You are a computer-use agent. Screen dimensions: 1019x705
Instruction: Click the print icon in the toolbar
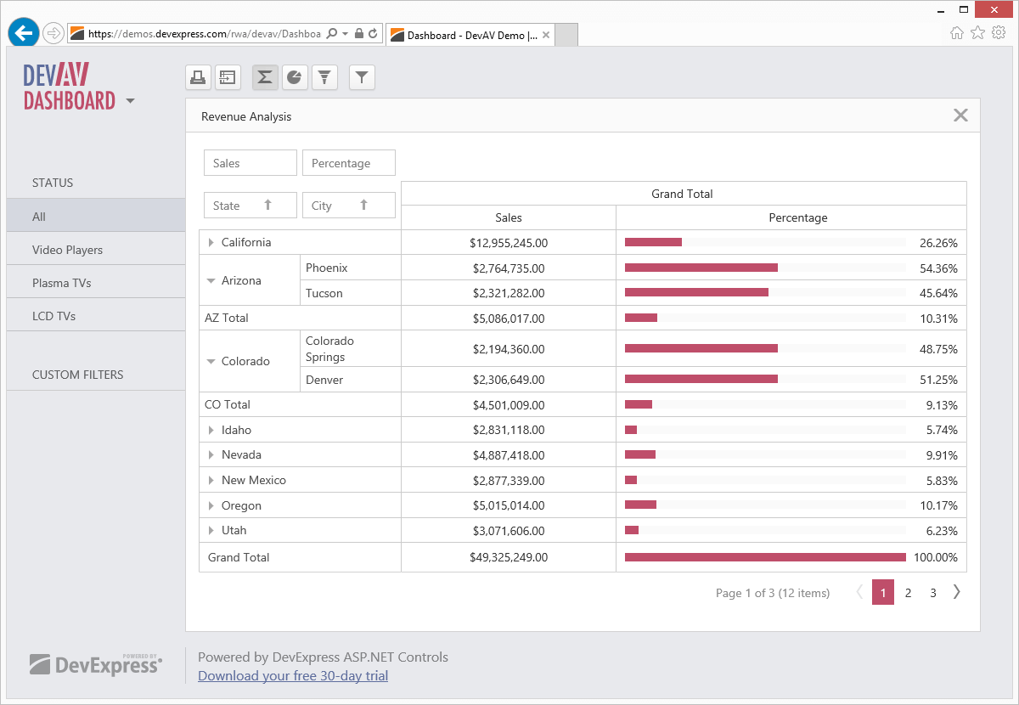point(198,77)
